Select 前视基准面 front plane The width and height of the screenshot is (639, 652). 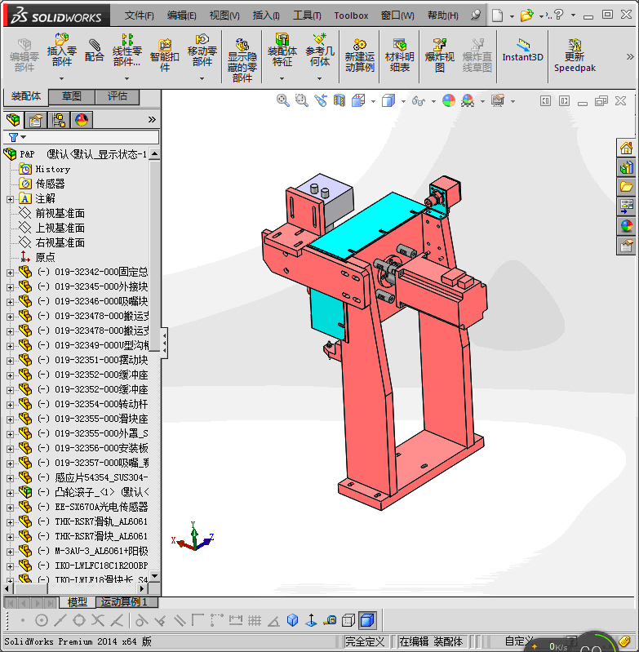click(x=60, y=213)
